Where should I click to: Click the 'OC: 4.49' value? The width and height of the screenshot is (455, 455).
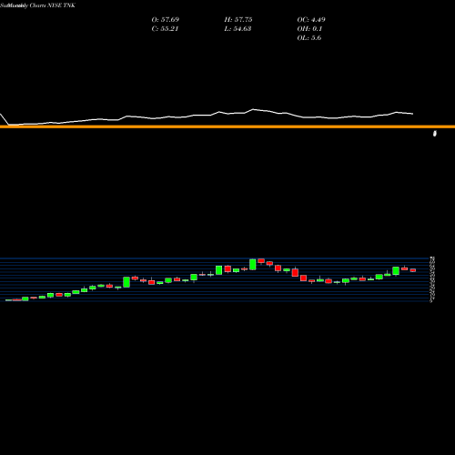pyautogui.click(x=311, y=20)
